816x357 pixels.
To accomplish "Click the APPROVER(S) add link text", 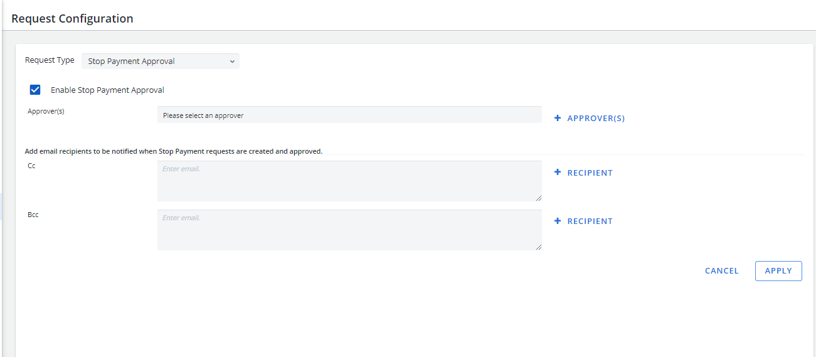I will click(x=596, y=118).
